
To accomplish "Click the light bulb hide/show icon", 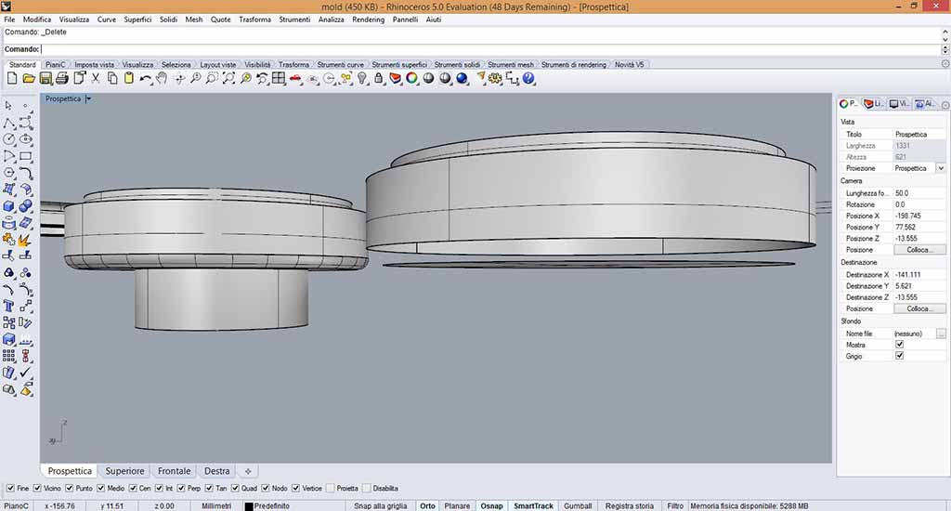I will click(362, 78).
